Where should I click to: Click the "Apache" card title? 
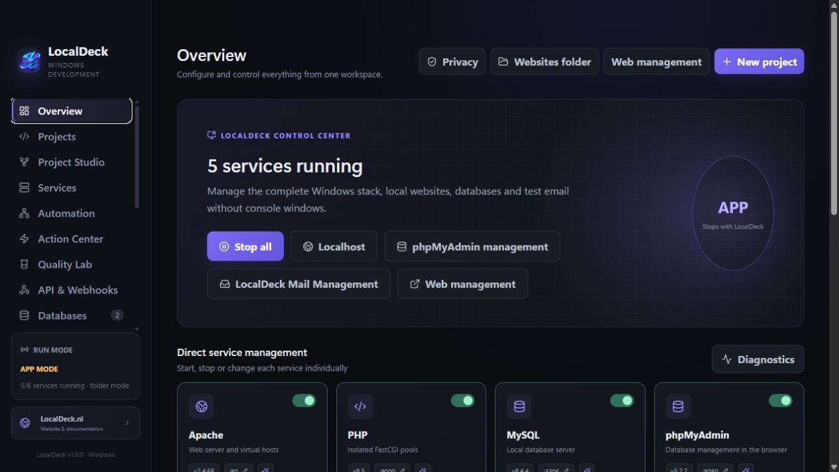click(x=206, y=436)
